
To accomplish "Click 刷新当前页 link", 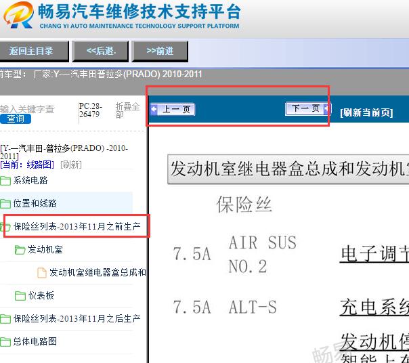I will pyautogui.click(x=366, y=112).
